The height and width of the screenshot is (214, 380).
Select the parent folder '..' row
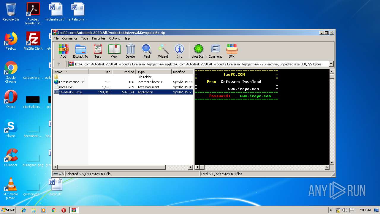123,77
